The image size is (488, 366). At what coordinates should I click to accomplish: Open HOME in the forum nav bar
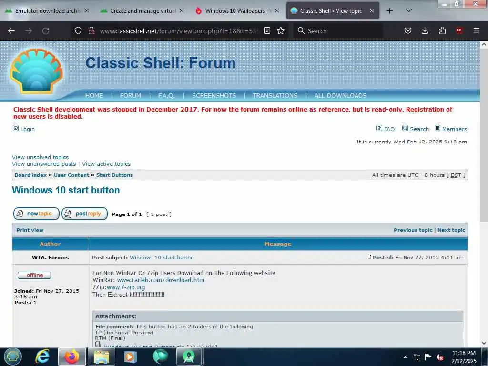[94, 95]
